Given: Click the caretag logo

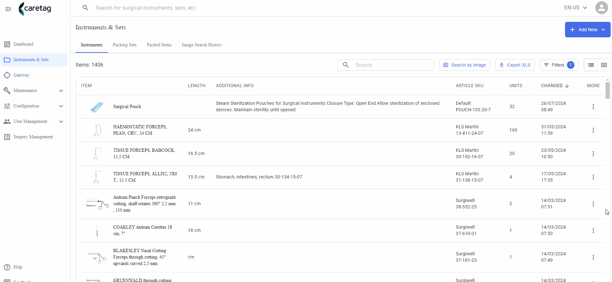Looking at the screenshot, I should pos(35,9).
